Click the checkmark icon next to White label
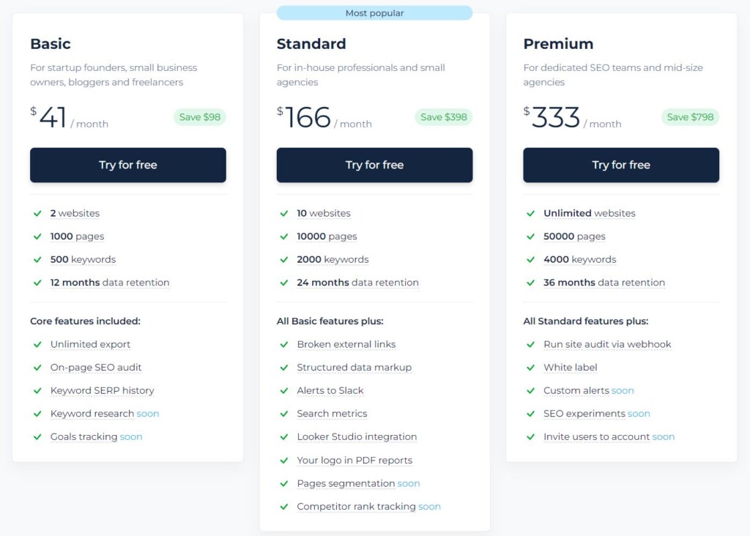Image resolution: width=750 pixels, height=536 pixels. coord(530,368)
